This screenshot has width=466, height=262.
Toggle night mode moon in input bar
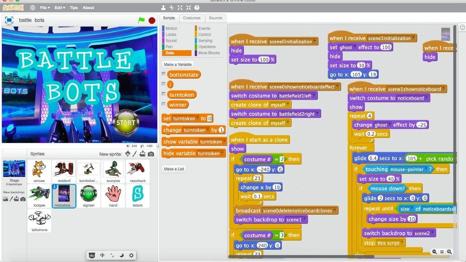(x=122, y=255)
